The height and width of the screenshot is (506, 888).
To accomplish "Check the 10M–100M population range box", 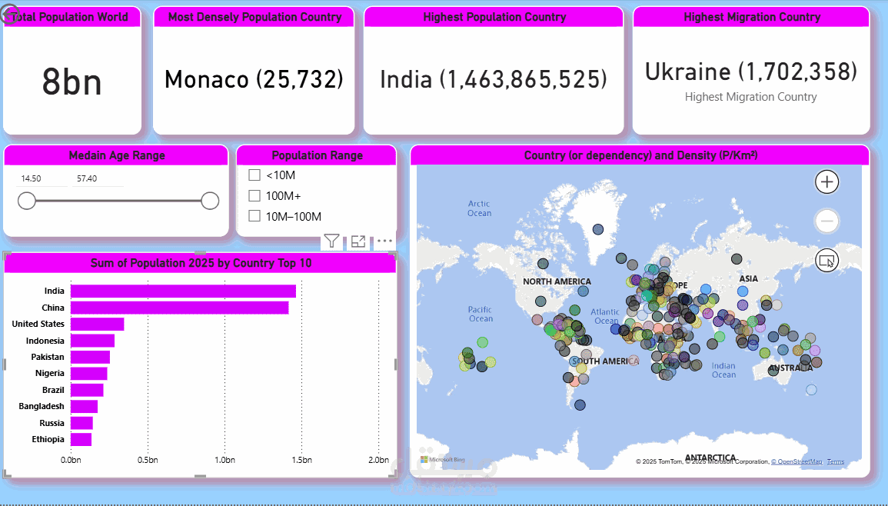I will 254,216.
